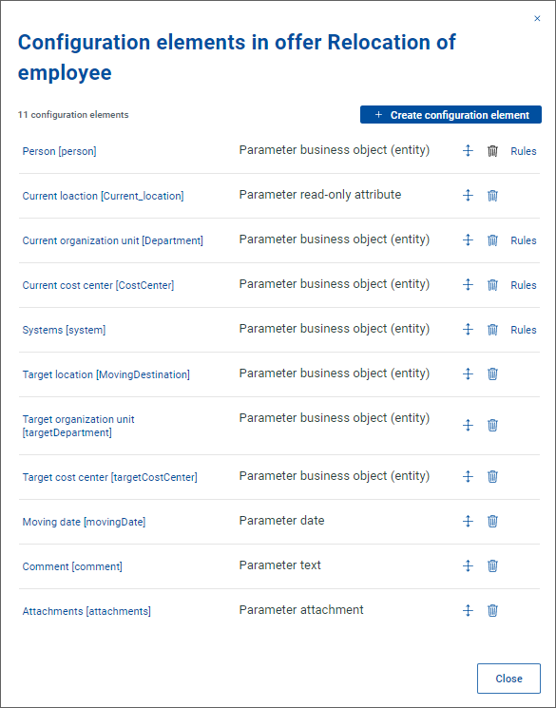Delete Current organization unit [Department] element
The width and height of the screenshot is (556, 708).
(492, 240)
